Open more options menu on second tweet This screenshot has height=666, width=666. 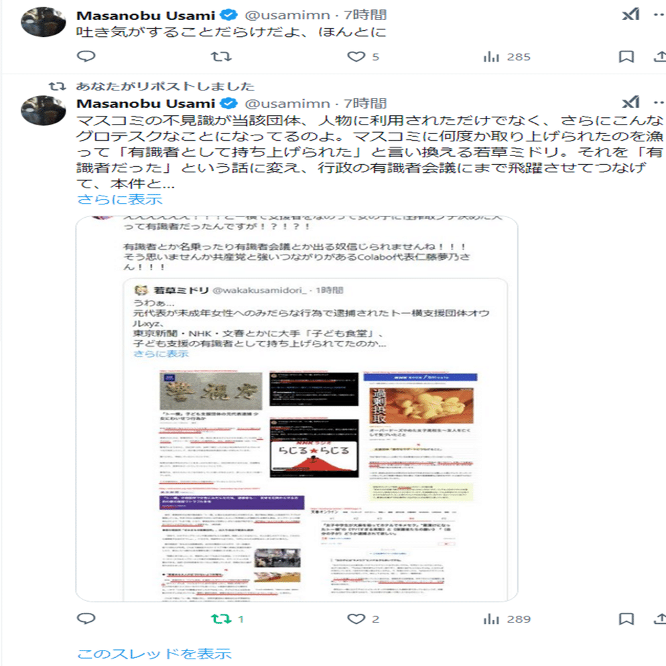[659, 103]
